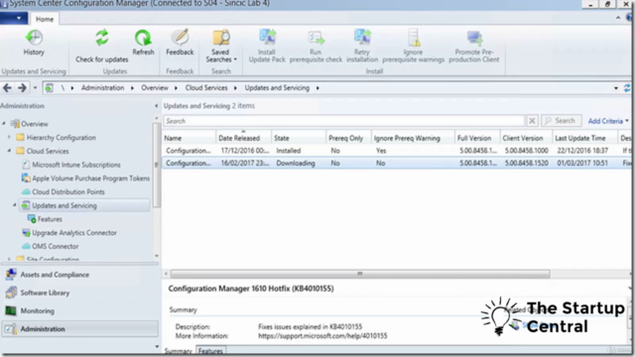The image size is (635, 357).
Task: Click Overview in breadcrumb path
Action: 155,88
